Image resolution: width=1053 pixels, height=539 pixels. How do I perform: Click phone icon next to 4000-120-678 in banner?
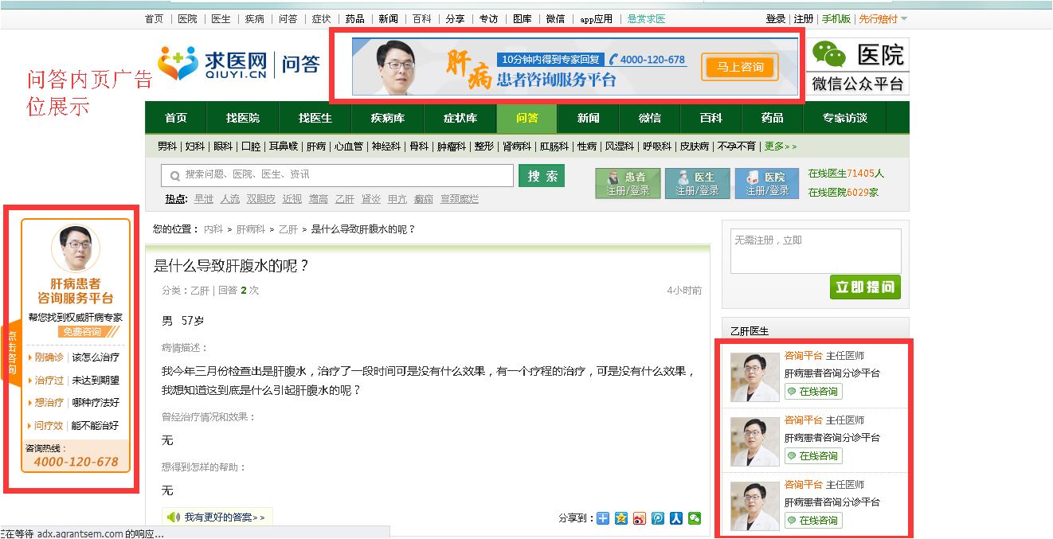pos(614,59)
